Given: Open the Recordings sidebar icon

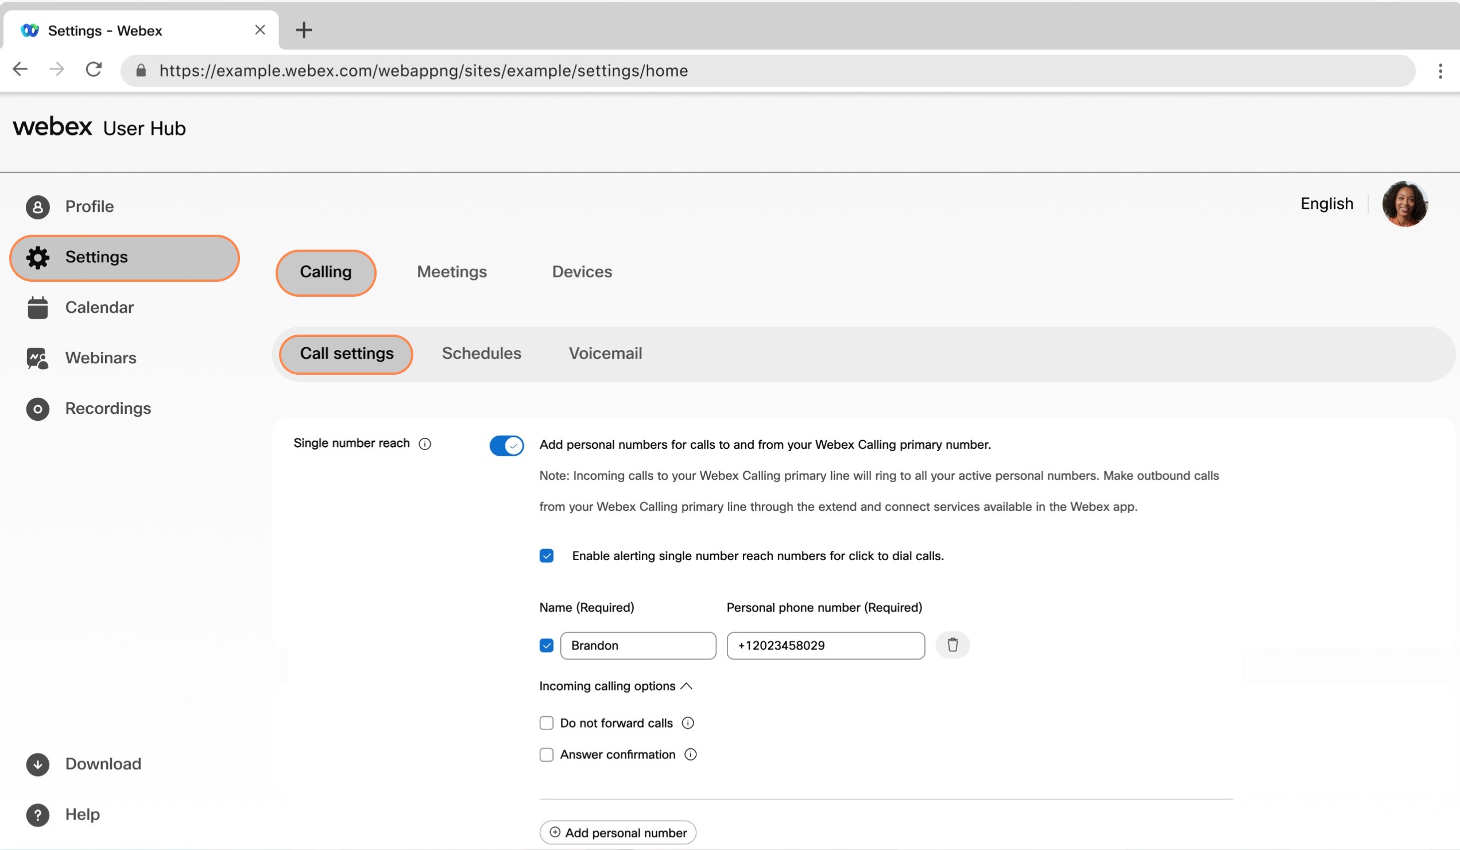Looking at the screenshot, I should pos(38,409).
